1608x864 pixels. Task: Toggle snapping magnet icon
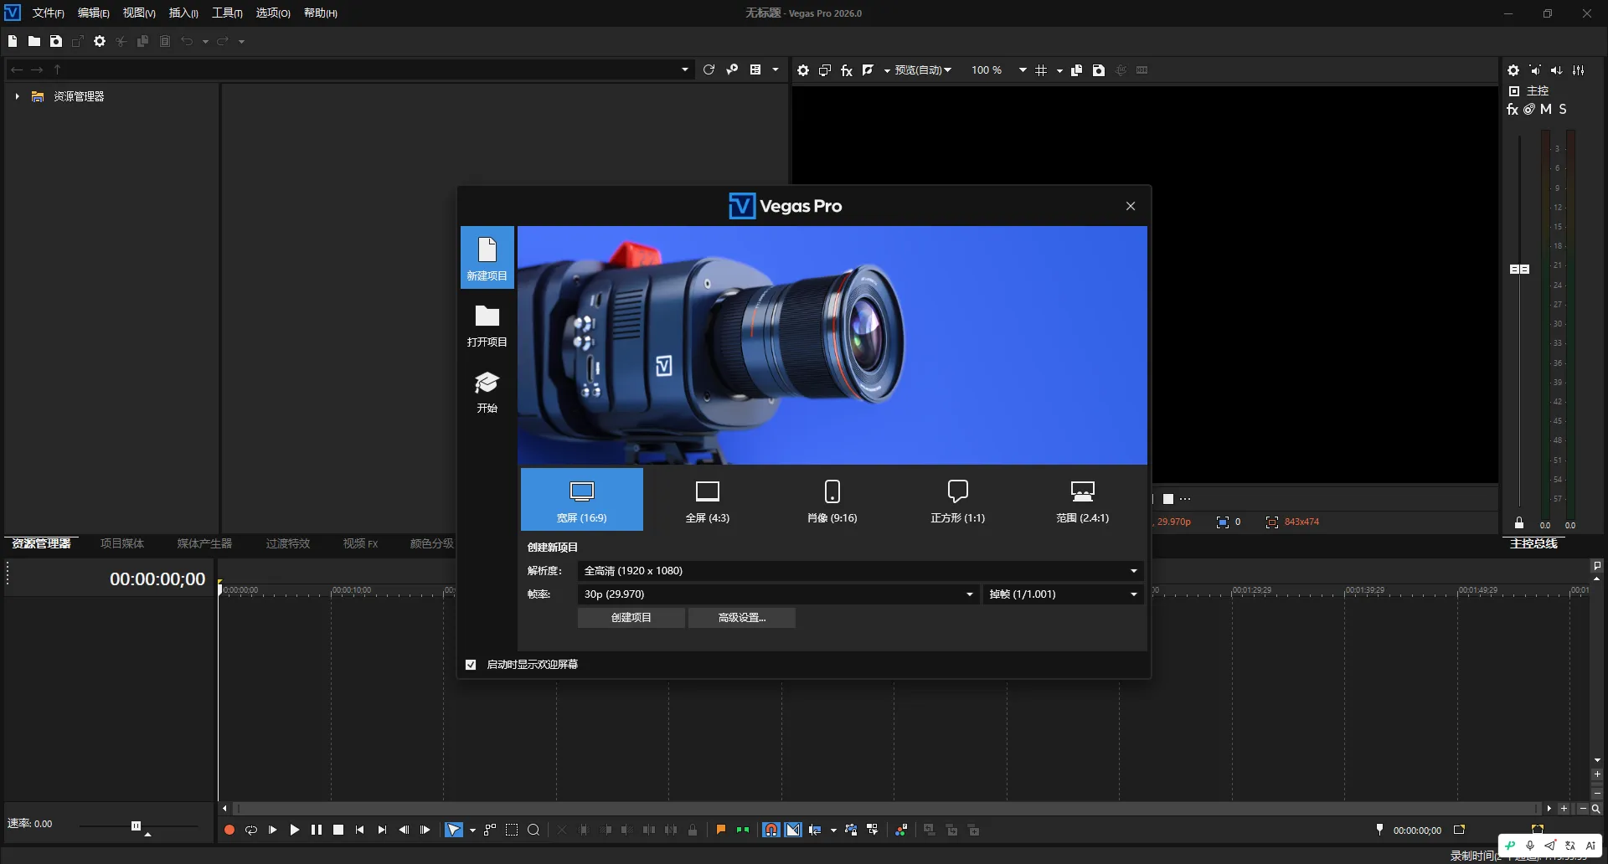pyautogui.click(x=771, y=830)
